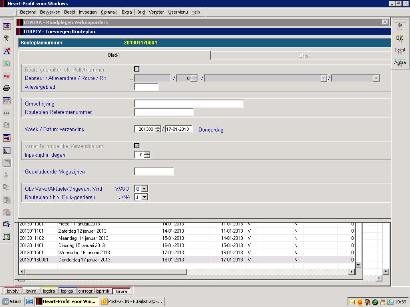
Task: Click the bar chart window icon
Action: (x=6, y=150)
